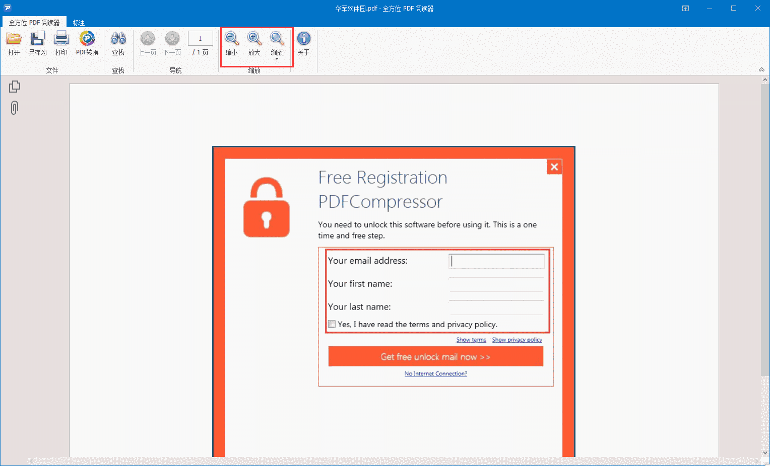The image size is (770, 466).
Task: Click the page number input box
Action: pos(200,38)
